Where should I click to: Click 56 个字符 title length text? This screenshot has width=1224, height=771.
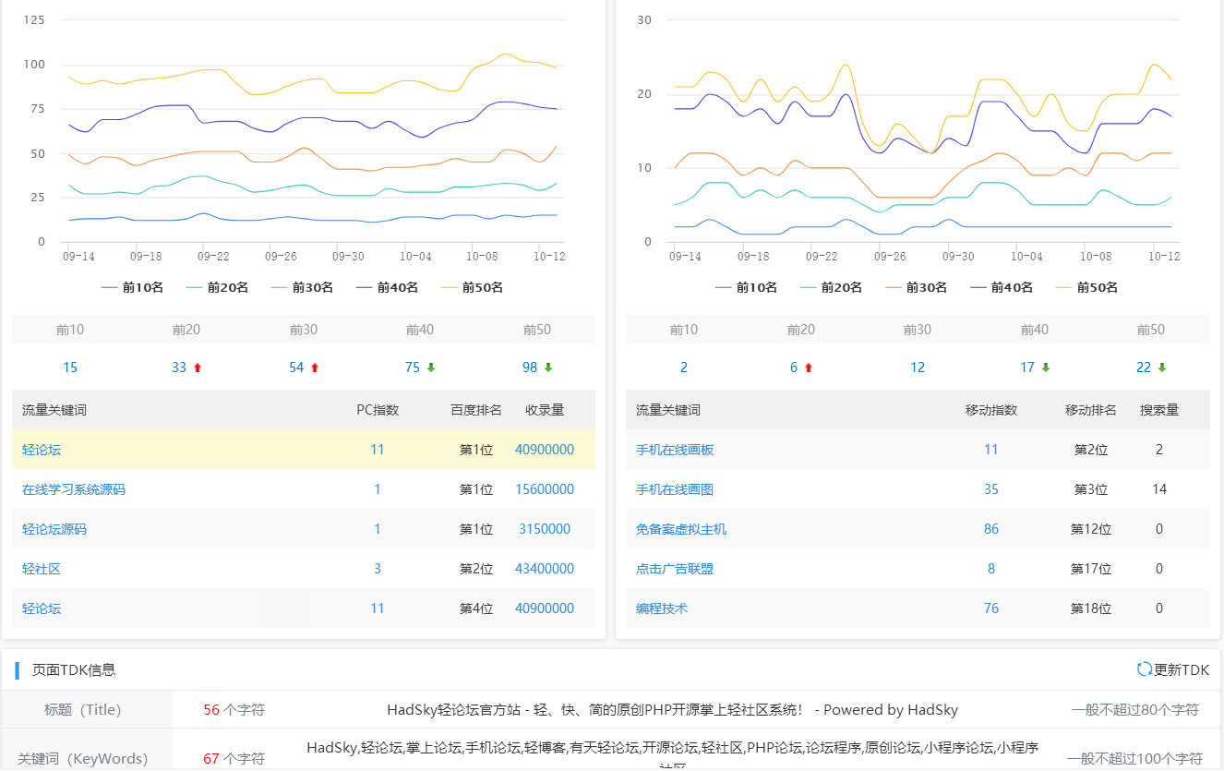pos(234,710)
